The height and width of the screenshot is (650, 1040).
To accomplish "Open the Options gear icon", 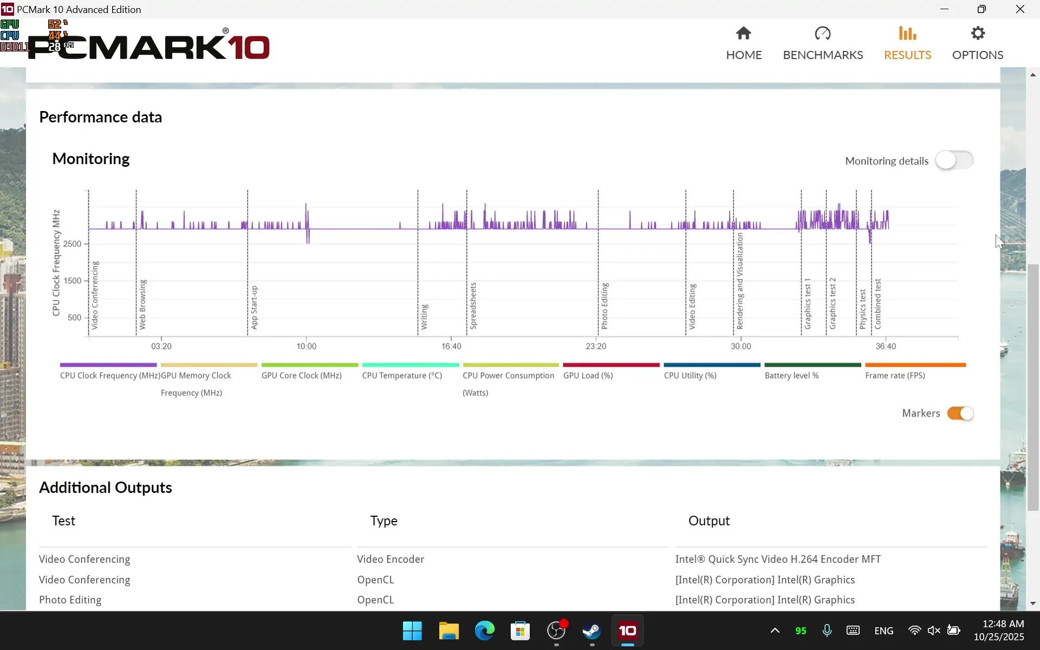I will coord(977,34).
